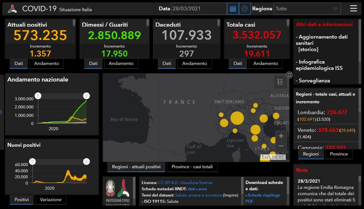
Task: Click the clock time icon
Action: [x=245, y=9]
